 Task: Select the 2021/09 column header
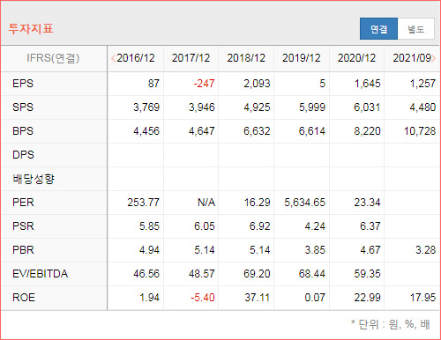point(412,58)
